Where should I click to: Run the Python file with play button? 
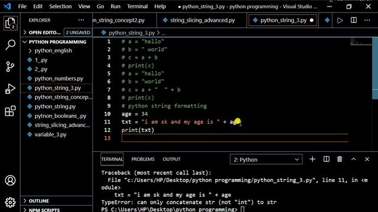[x=340, y=21]
